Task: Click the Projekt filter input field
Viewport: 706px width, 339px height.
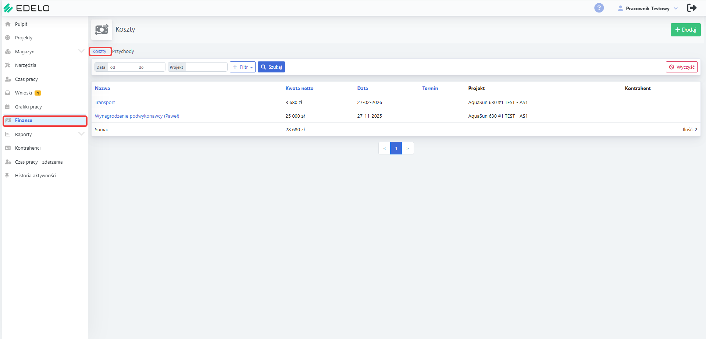Action: pyautogui.click(x=206, y=67)
